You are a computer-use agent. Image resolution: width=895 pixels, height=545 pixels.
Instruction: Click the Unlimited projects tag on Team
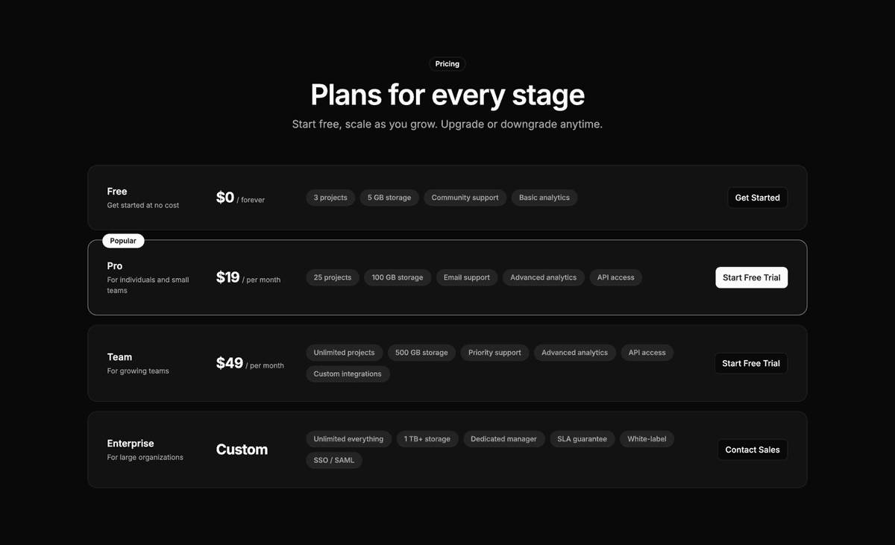[344, 352]
